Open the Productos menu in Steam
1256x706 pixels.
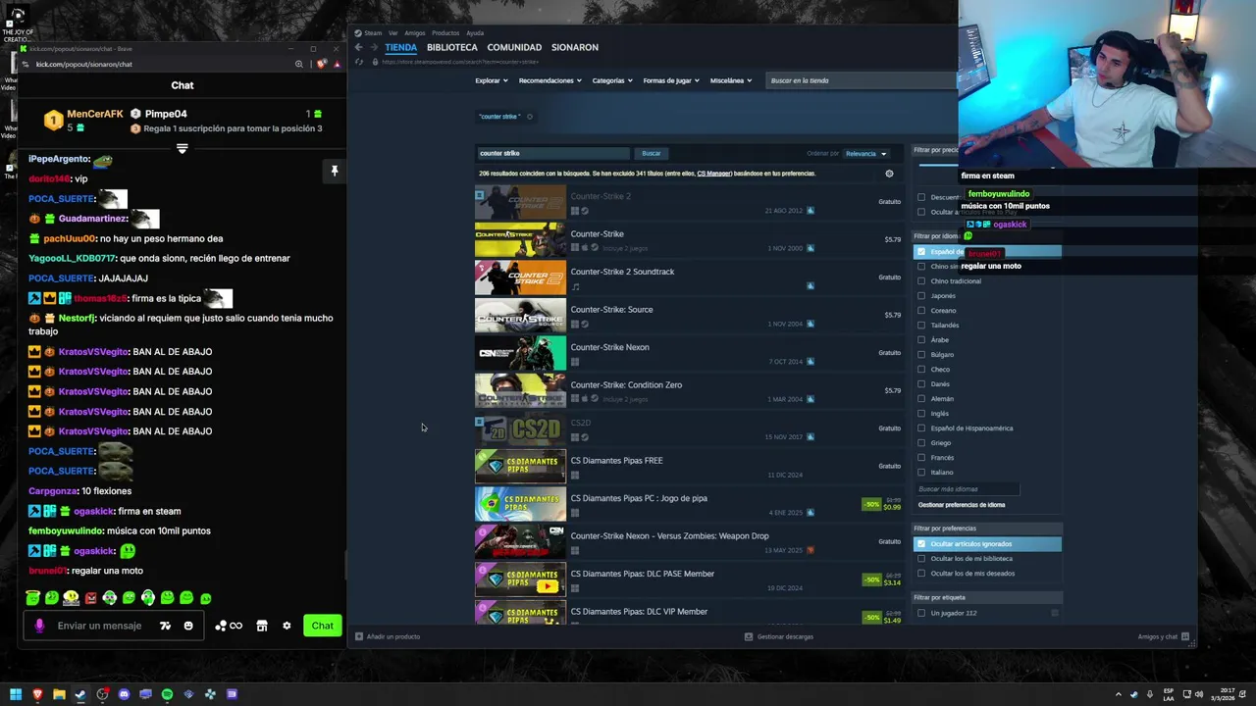[x=445, y=33]
